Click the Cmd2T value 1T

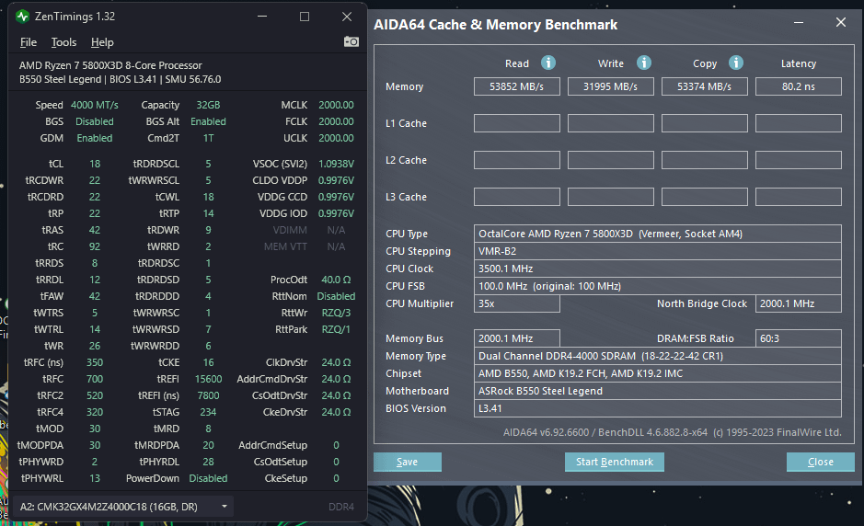[x=208, y=138]
